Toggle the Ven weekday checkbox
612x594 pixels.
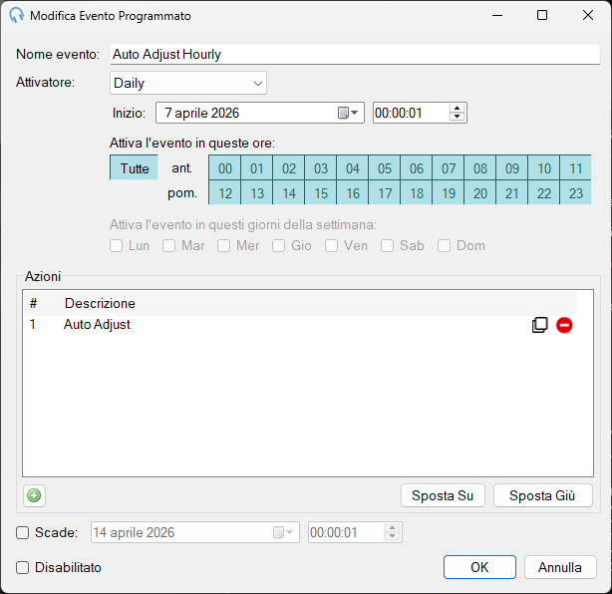[x=331, y=246]
